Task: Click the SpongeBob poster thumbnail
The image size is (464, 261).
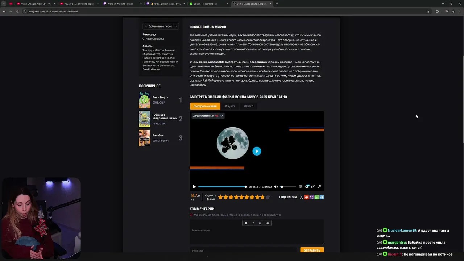Action: [x=144, y=119]
